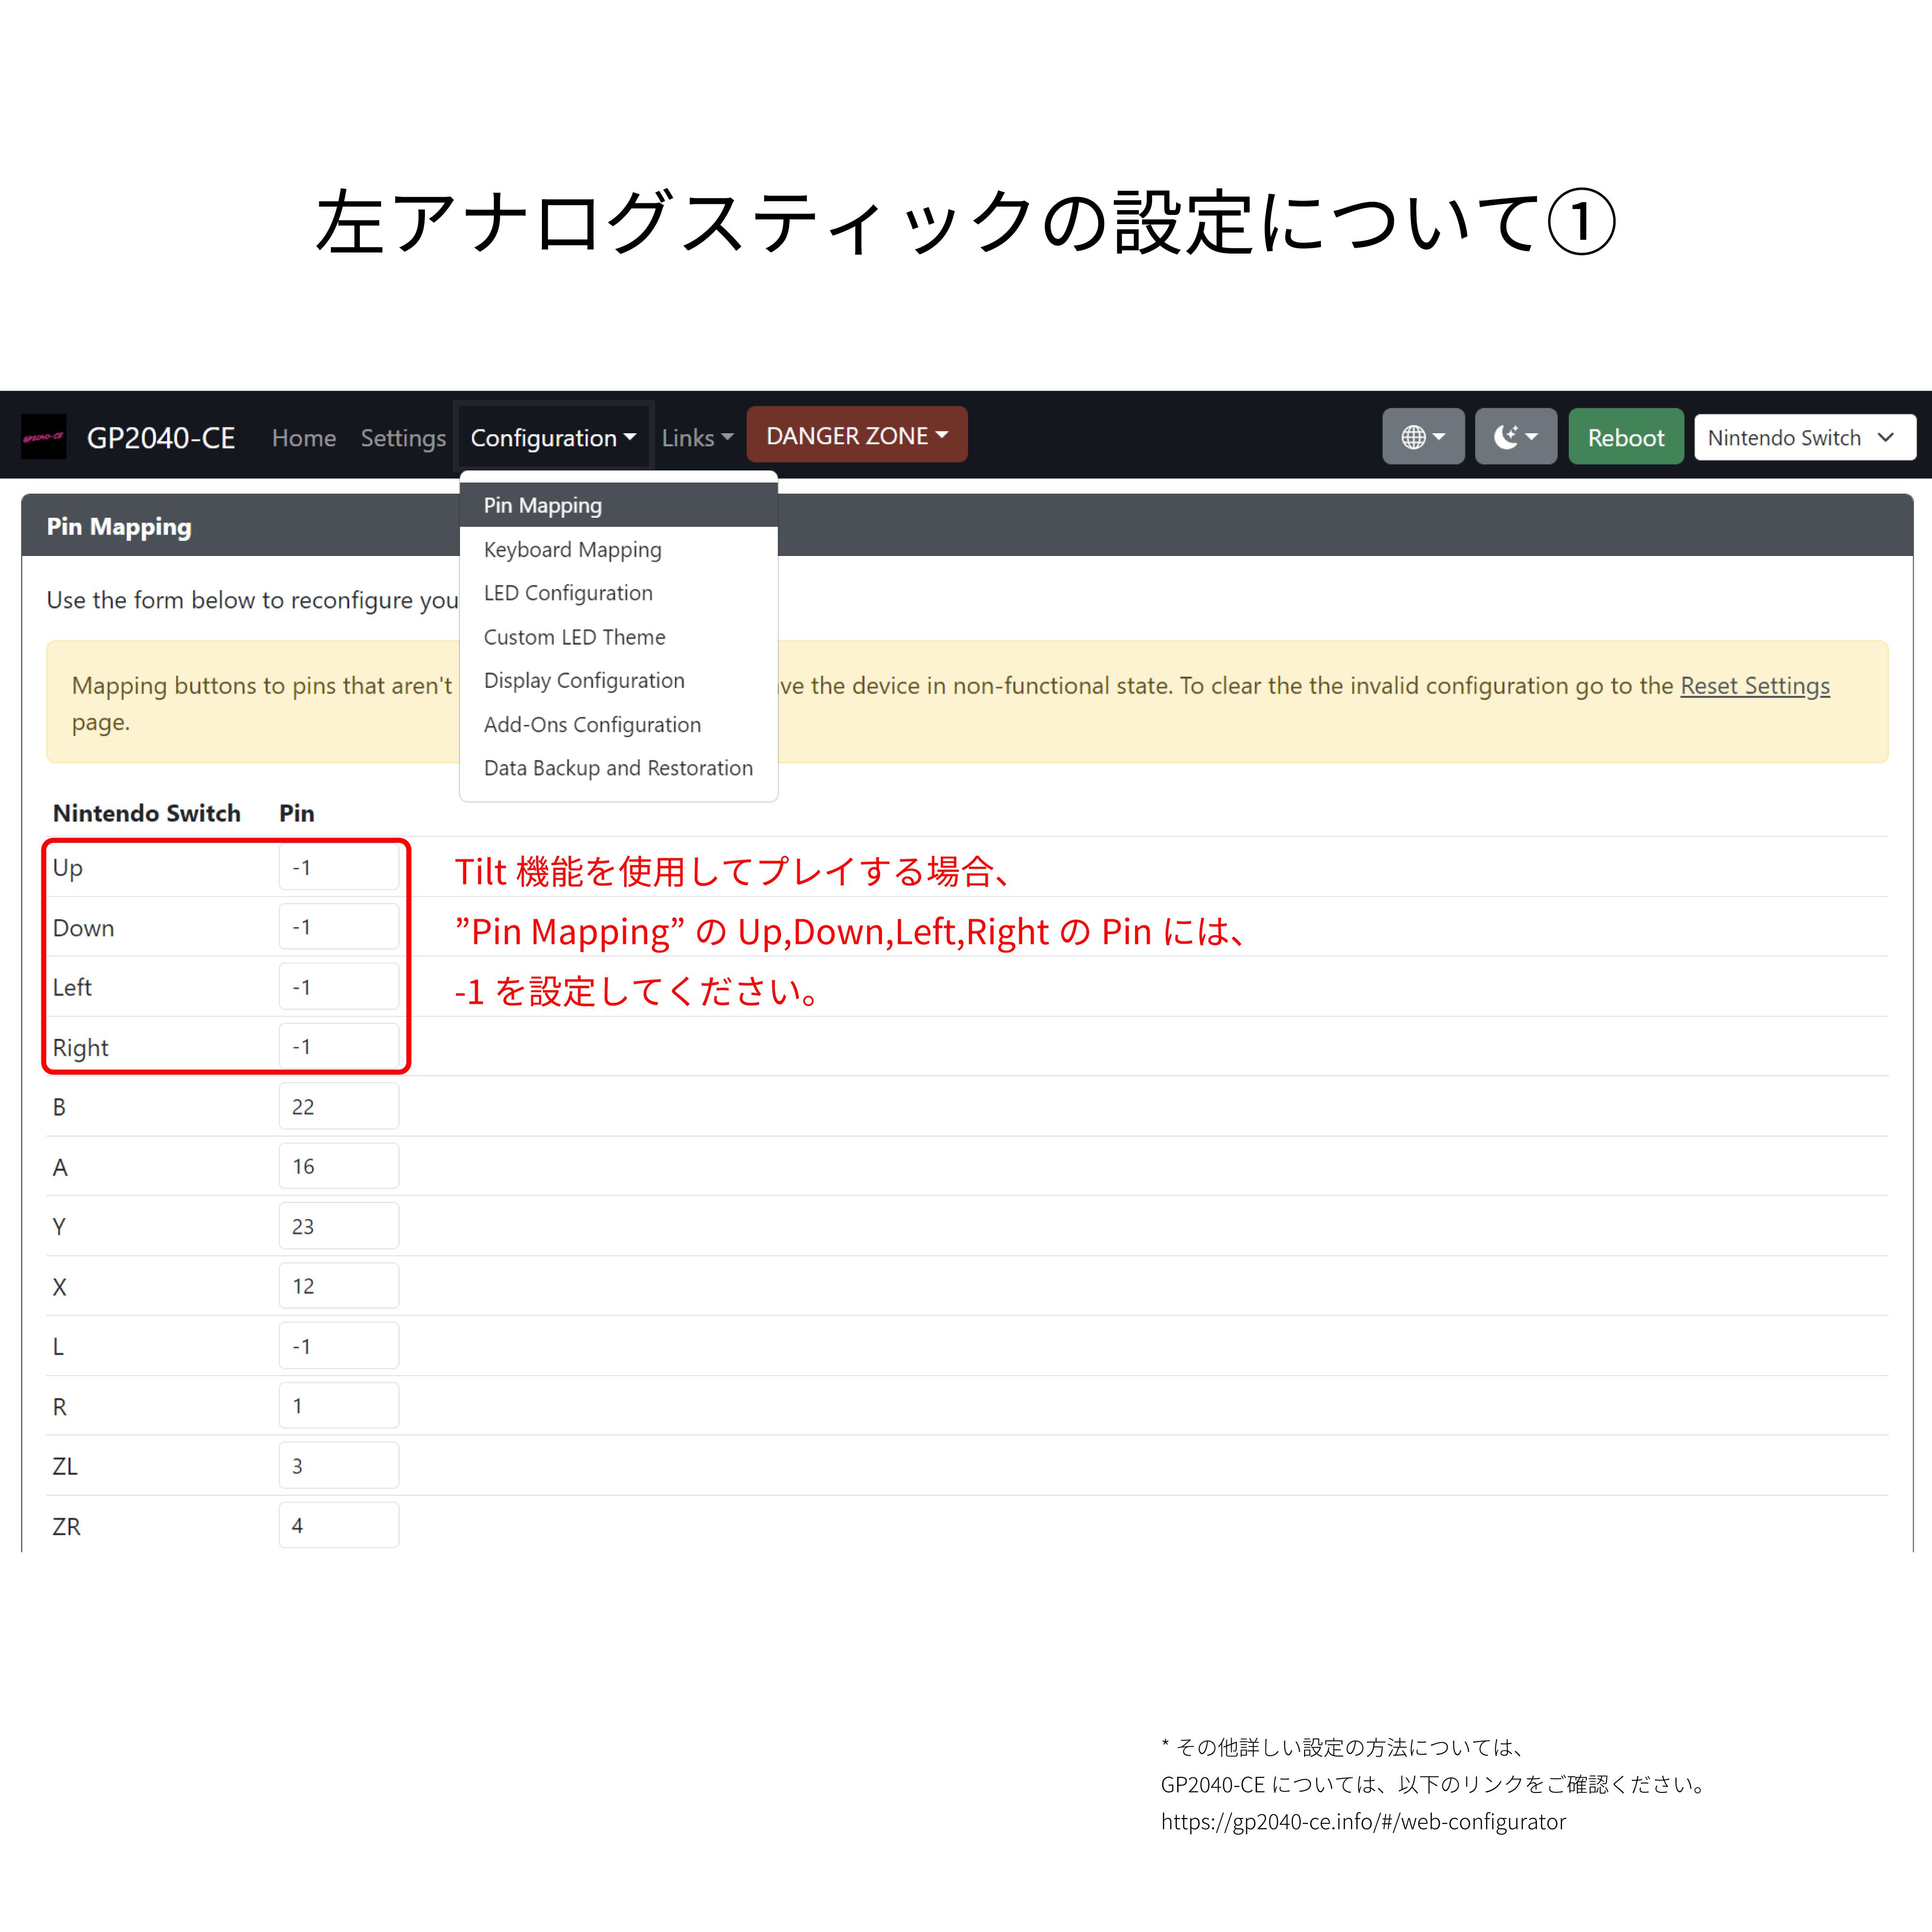This screenshot has height=1932, width=1932.
Task: Click the green Reboot button
Action: (x=1625, y=437)
